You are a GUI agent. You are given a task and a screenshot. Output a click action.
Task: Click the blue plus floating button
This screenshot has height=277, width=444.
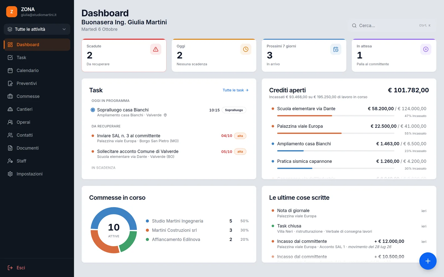coord(428,261)
